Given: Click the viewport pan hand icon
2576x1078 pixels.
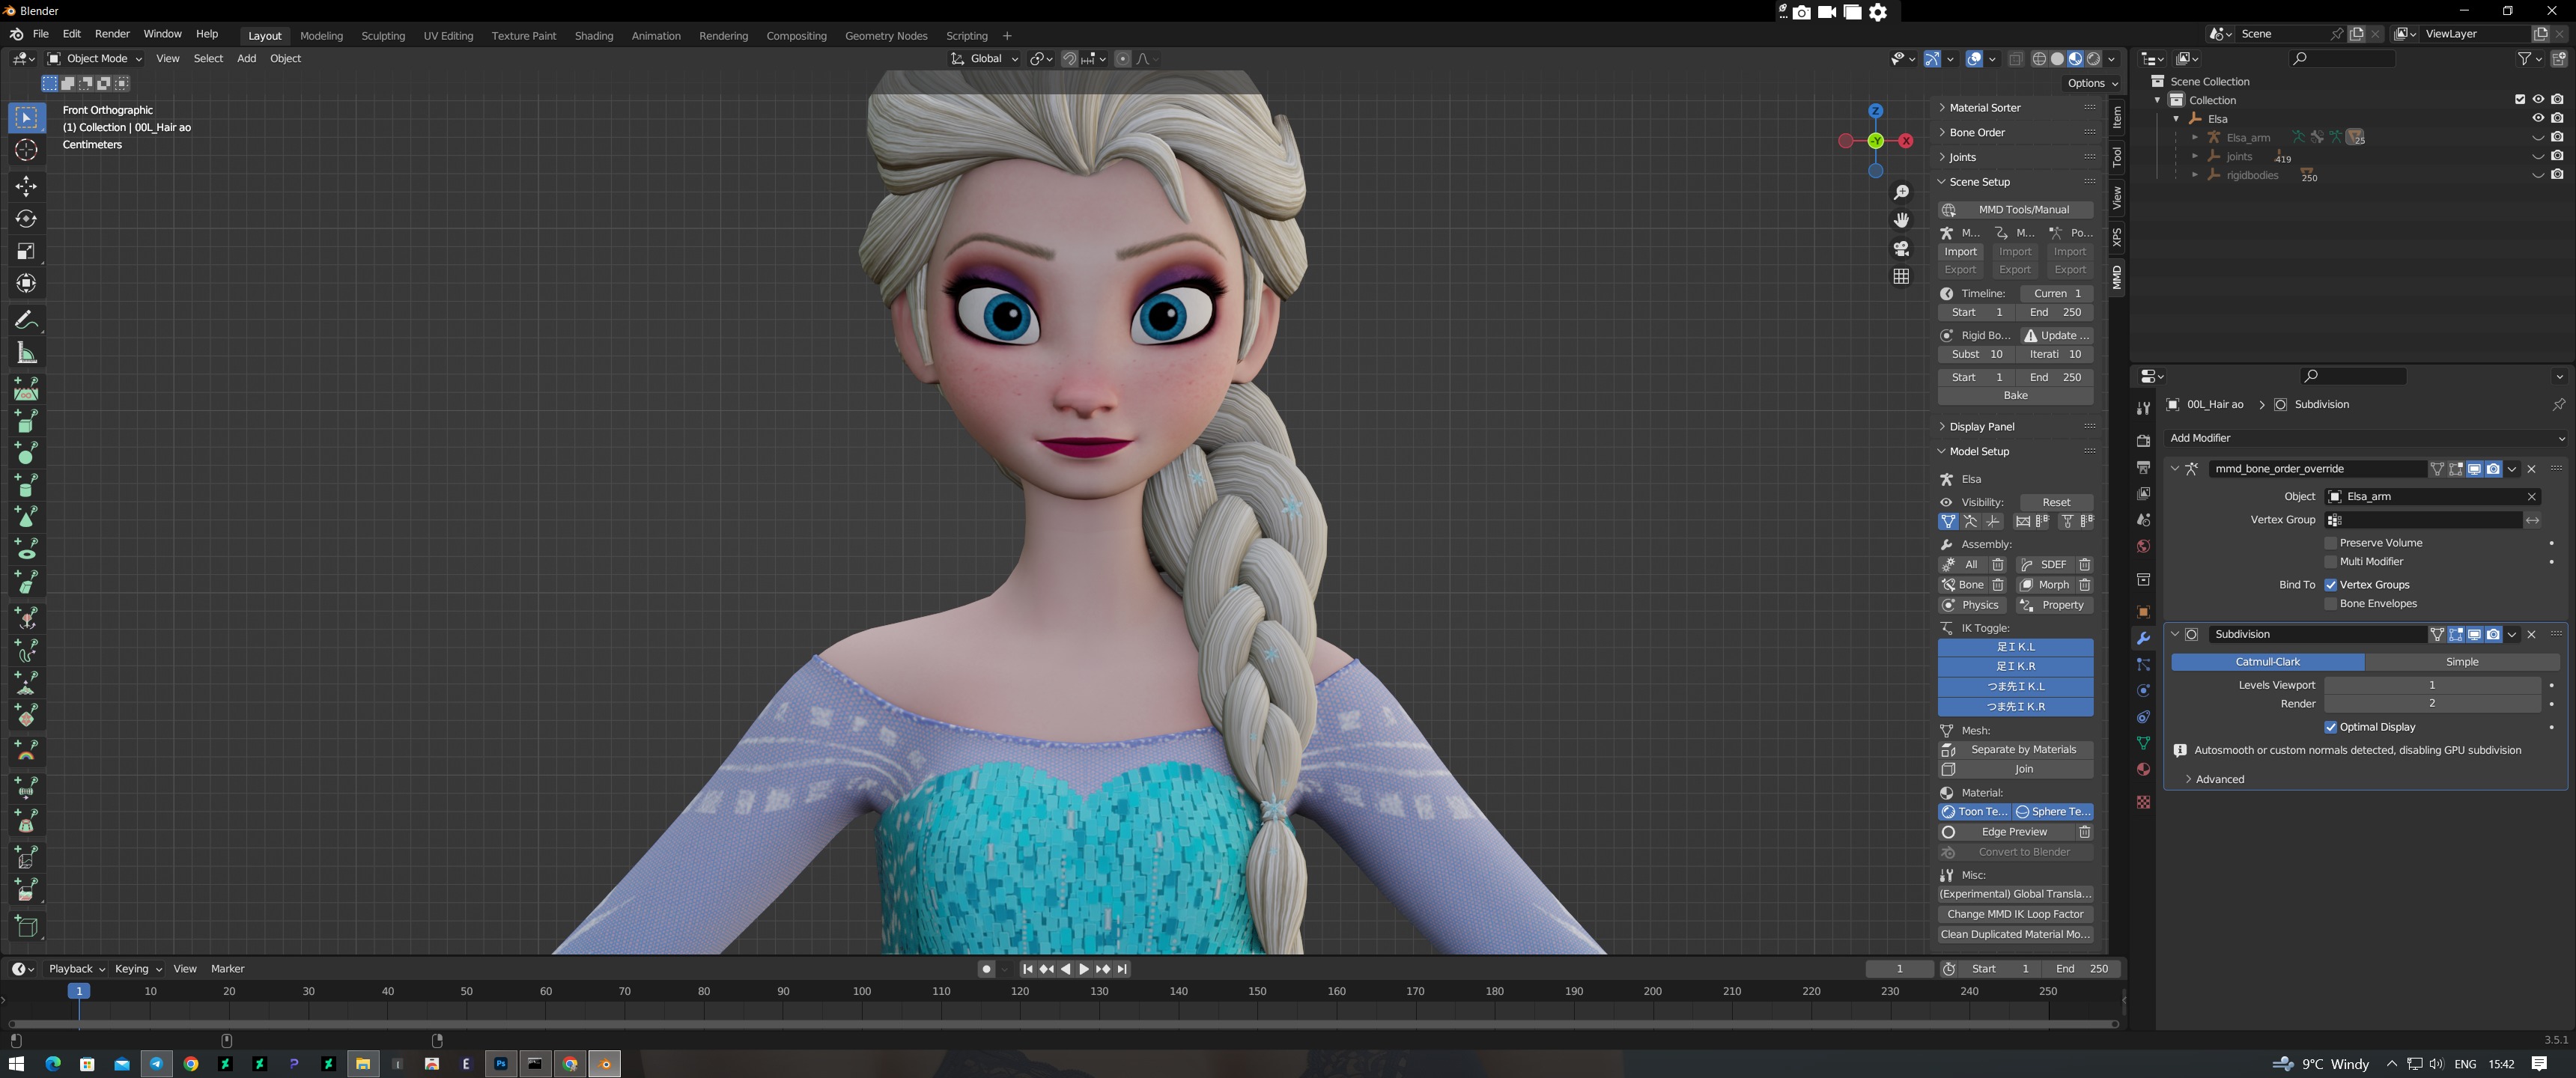Looking at the screenshot, I should 1901,220.
